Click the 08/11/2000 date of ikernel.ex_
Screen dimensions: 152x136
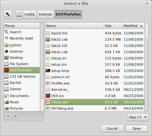pos(133,90)
